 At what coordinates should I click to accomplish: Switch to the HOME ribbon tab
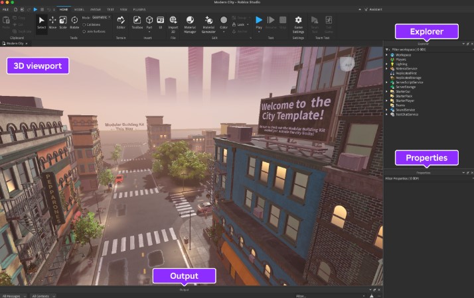64,9
